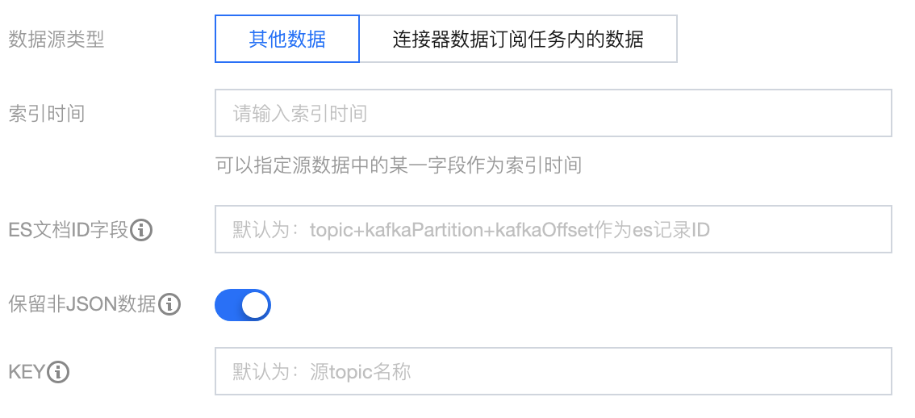Screen dimensions: 915x418
Task: Click the 保留非JSON数据 label text
Action: pyautogui.click(x=82, y=305)
